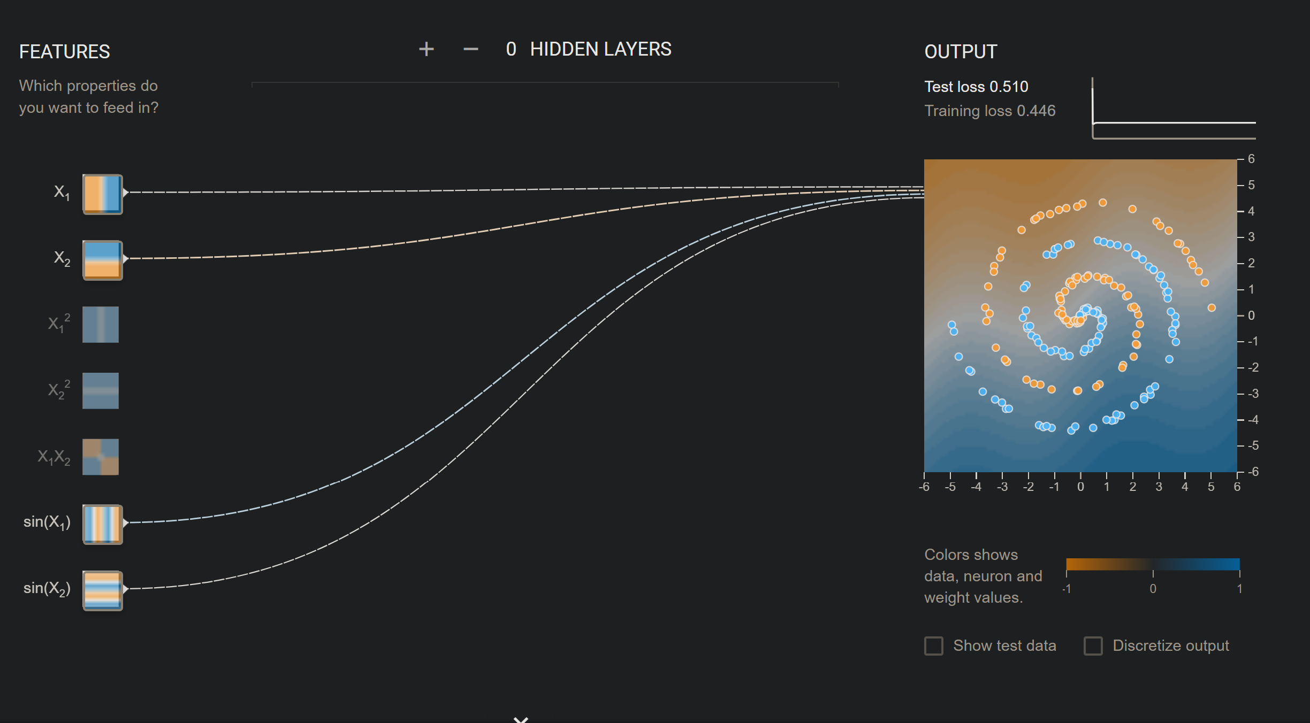Enable Discretize output checkbox
The image size is (1310, 723).
pyautogui.click(x=1093, y=646)
